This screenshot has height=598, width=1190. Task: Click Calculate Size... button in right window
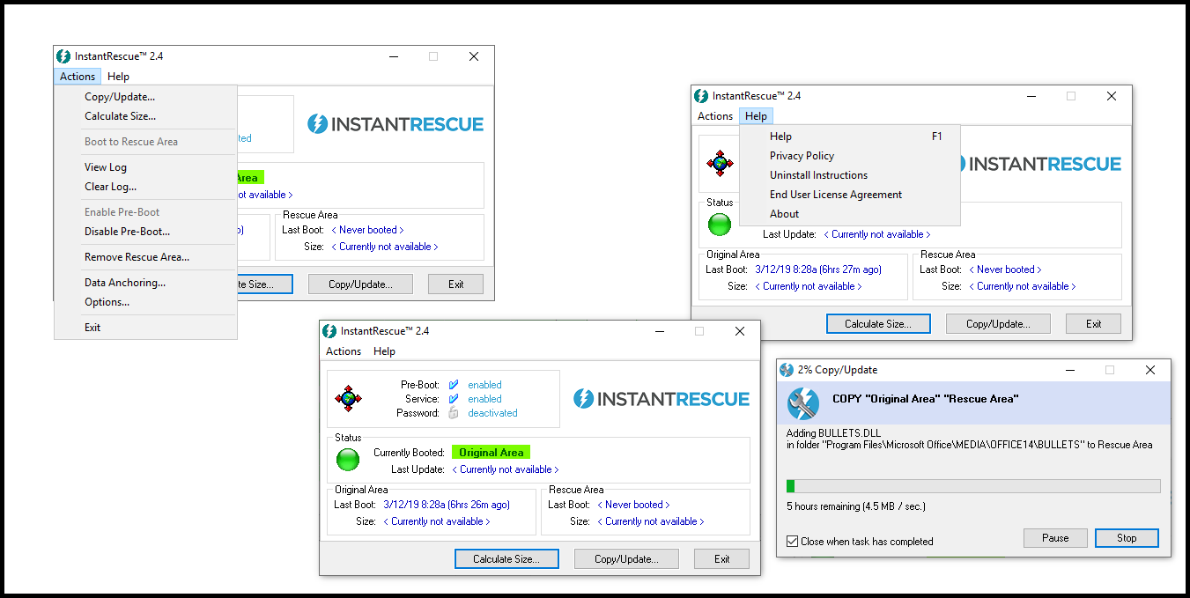tap(878, 324)
